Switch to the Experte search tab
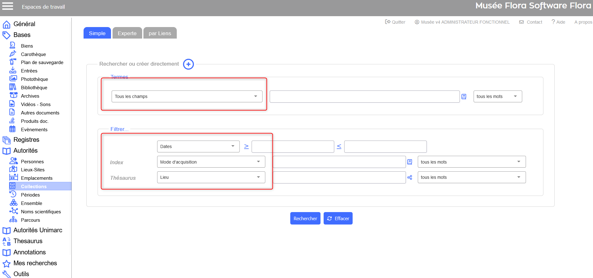This screenshot has width=593, height=278. (x=127, y=33)
